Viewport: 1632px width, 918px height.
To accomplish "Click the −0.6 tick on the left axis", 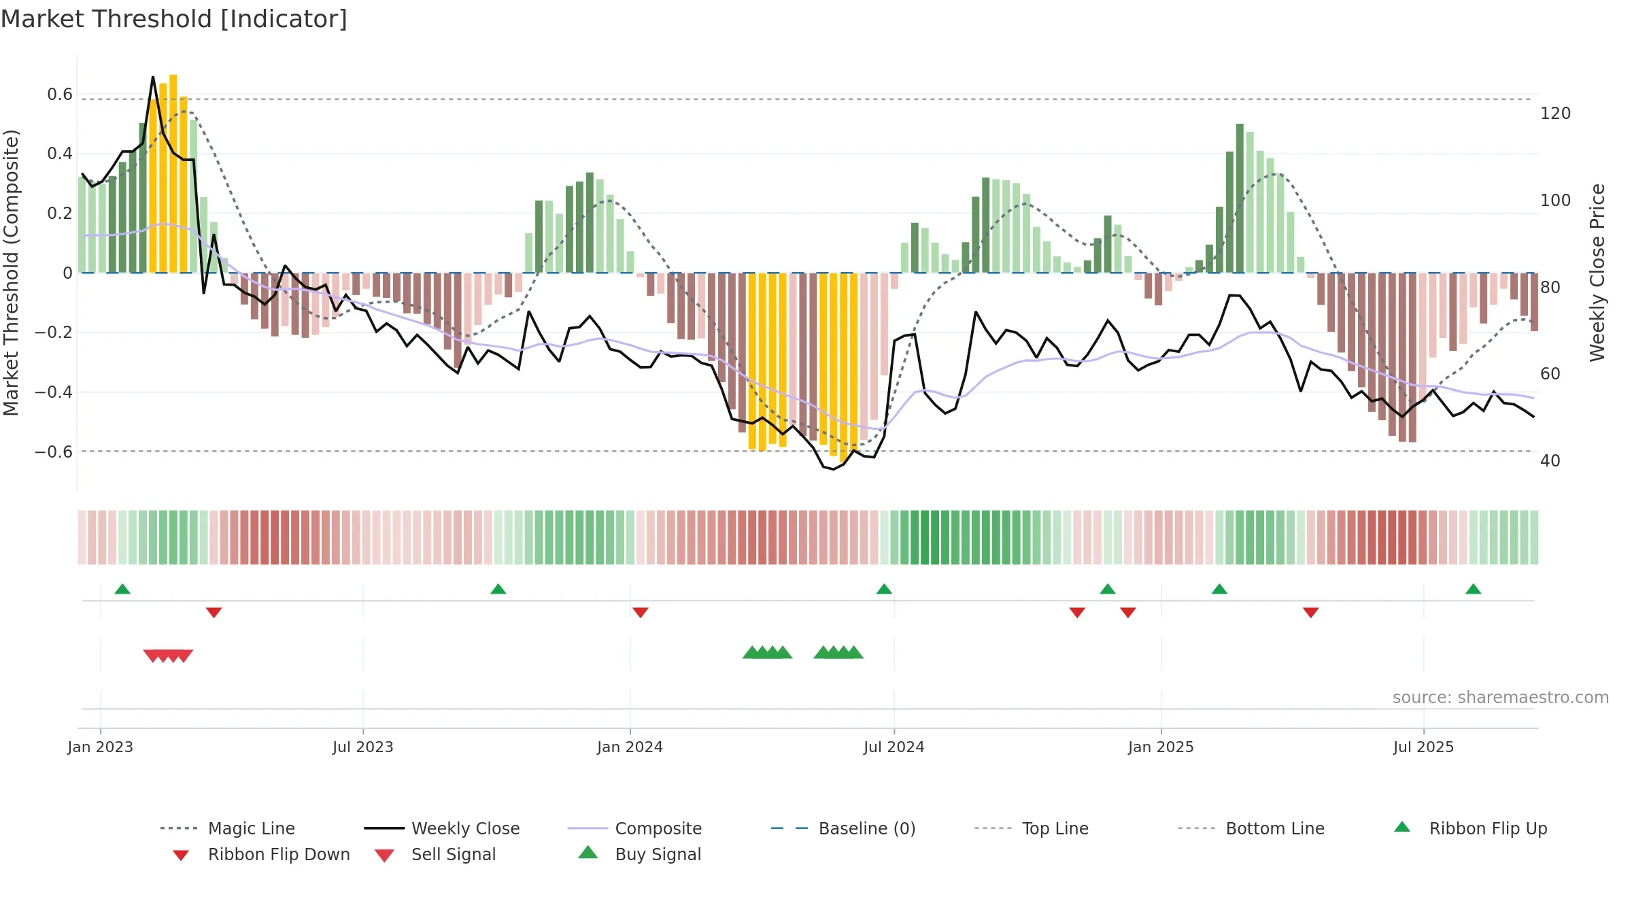I will click(x=54, y=452).
